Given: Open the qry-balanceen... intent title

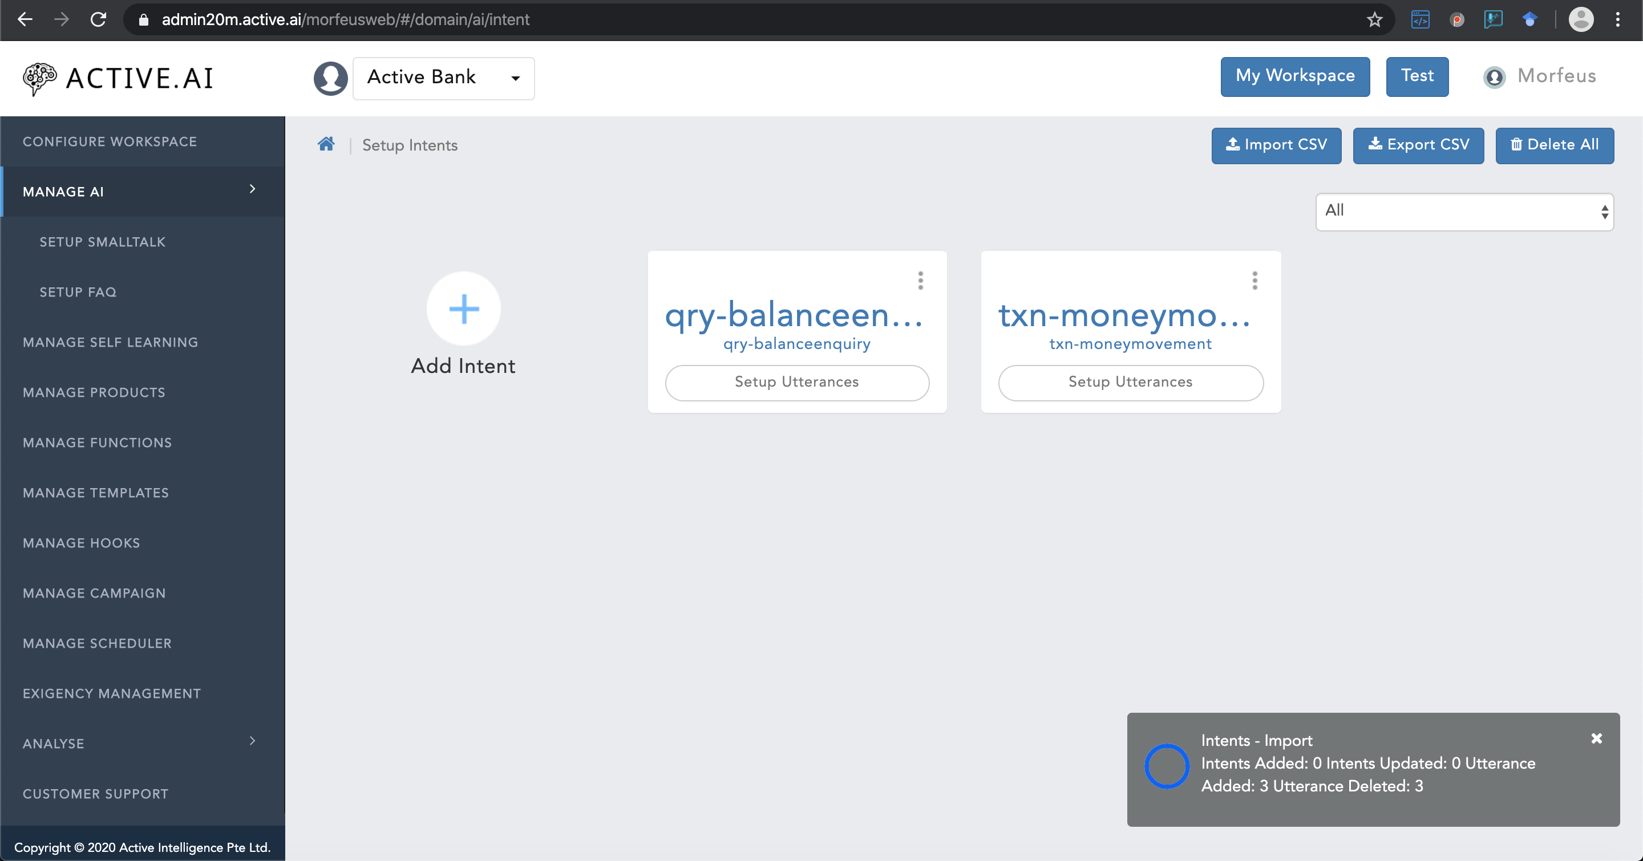Looking at the screenshot, I should [794, 315].
